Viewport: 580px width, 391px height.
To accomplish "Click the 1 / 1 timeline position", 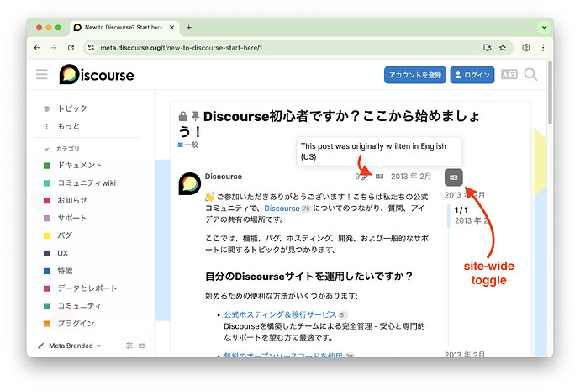I will coord(461,210).
